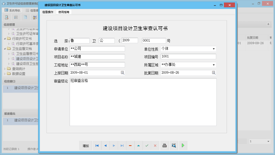275x155 pixels.
Task: Click the green checkmark save icon
Action: click(x=147, y=146)
